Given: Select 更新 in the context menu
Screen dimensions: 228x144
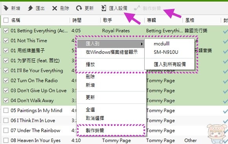Looking at the screenshot, I should (x=90, y=97).
